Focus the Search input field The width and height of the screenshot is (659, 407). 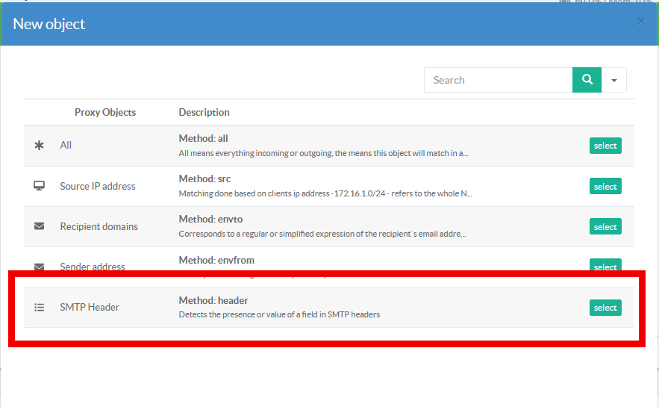(x=498, y=80)
